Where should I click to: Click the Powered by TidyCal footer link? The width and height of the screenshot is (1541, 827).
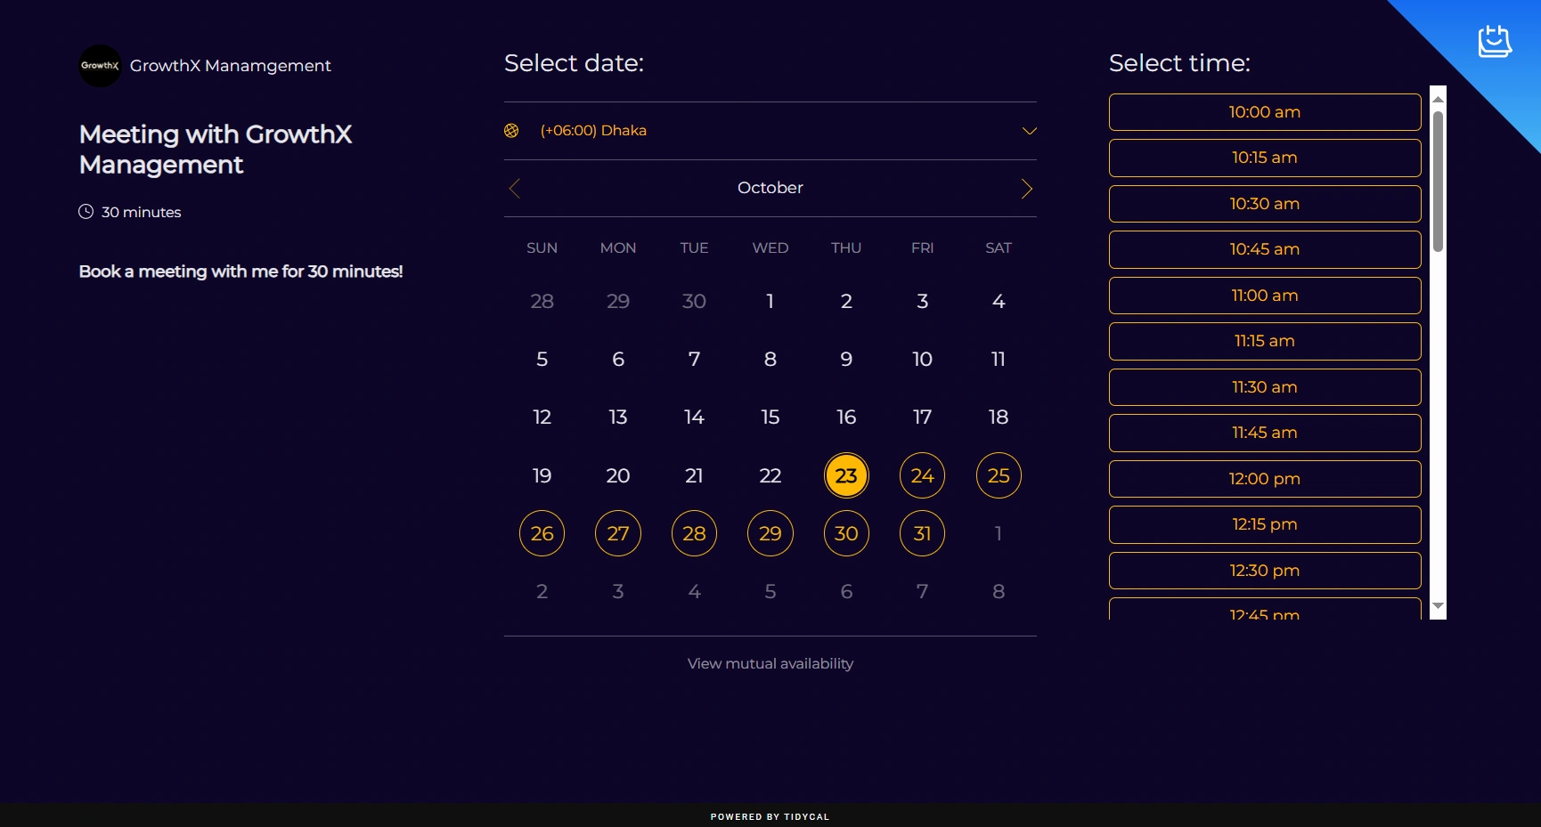pyautogui.click(x=770, y=816)
